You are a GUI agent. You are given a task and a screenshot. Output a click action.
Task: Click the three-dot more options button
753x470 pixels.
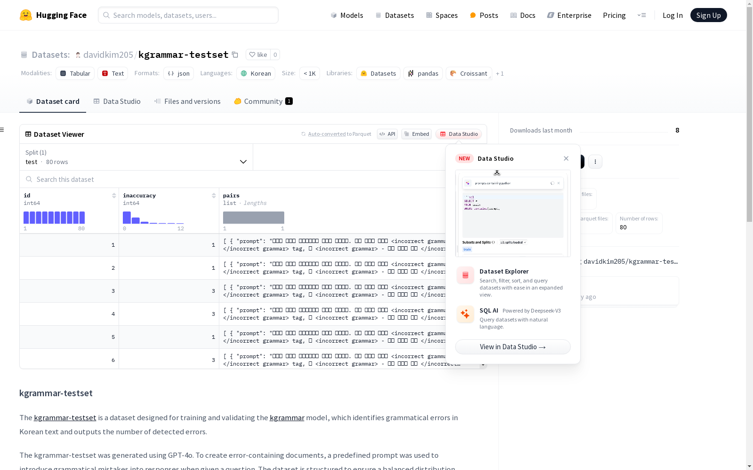(x=595, y=162)
